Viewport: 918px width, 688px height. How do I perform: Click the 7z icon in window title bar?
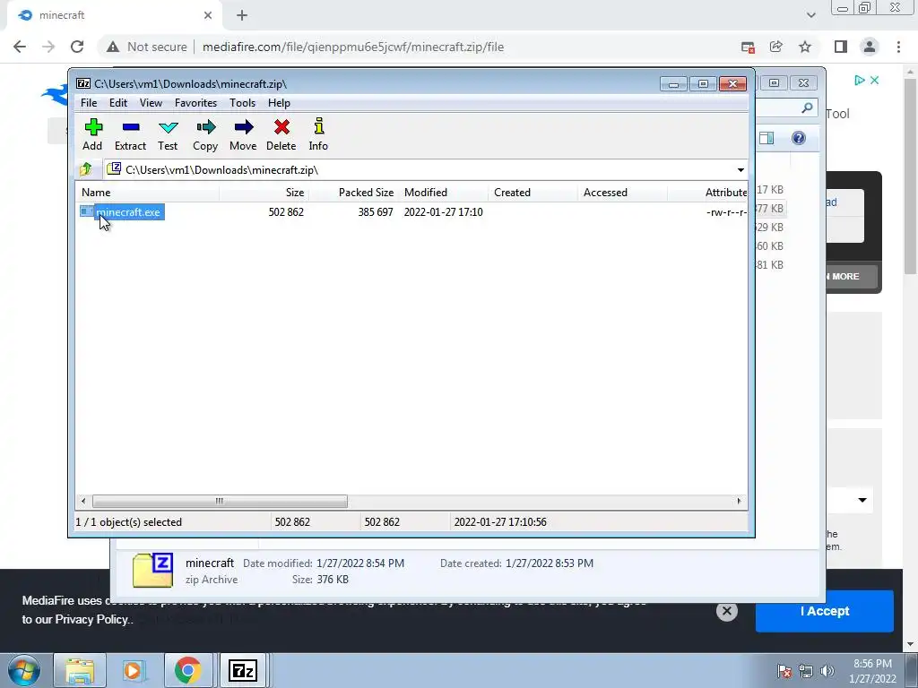(x=83, y=83)
